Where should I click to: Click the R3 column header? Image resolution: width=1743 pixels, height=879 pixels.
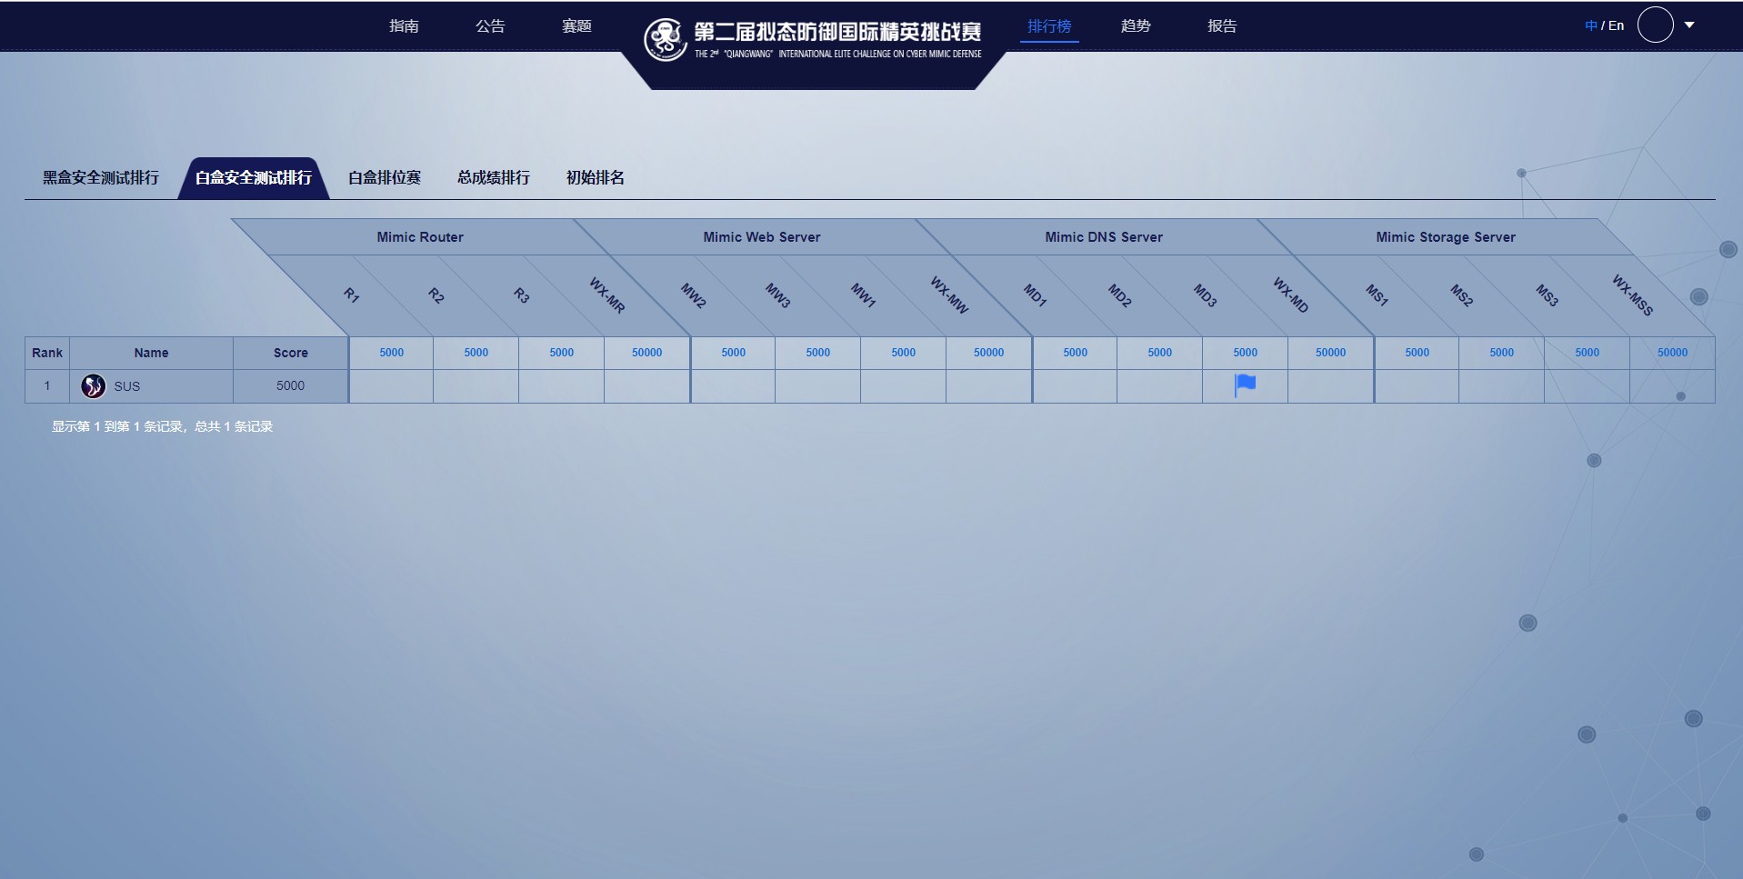[521, 295]
